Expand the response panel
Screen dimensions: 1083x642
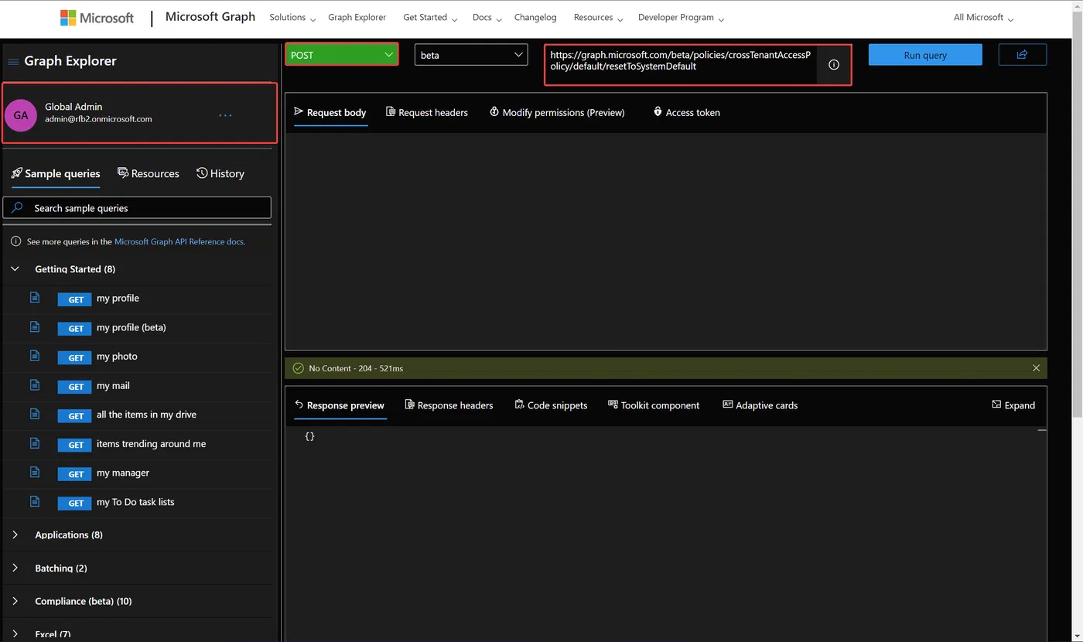pos(1013,405)
